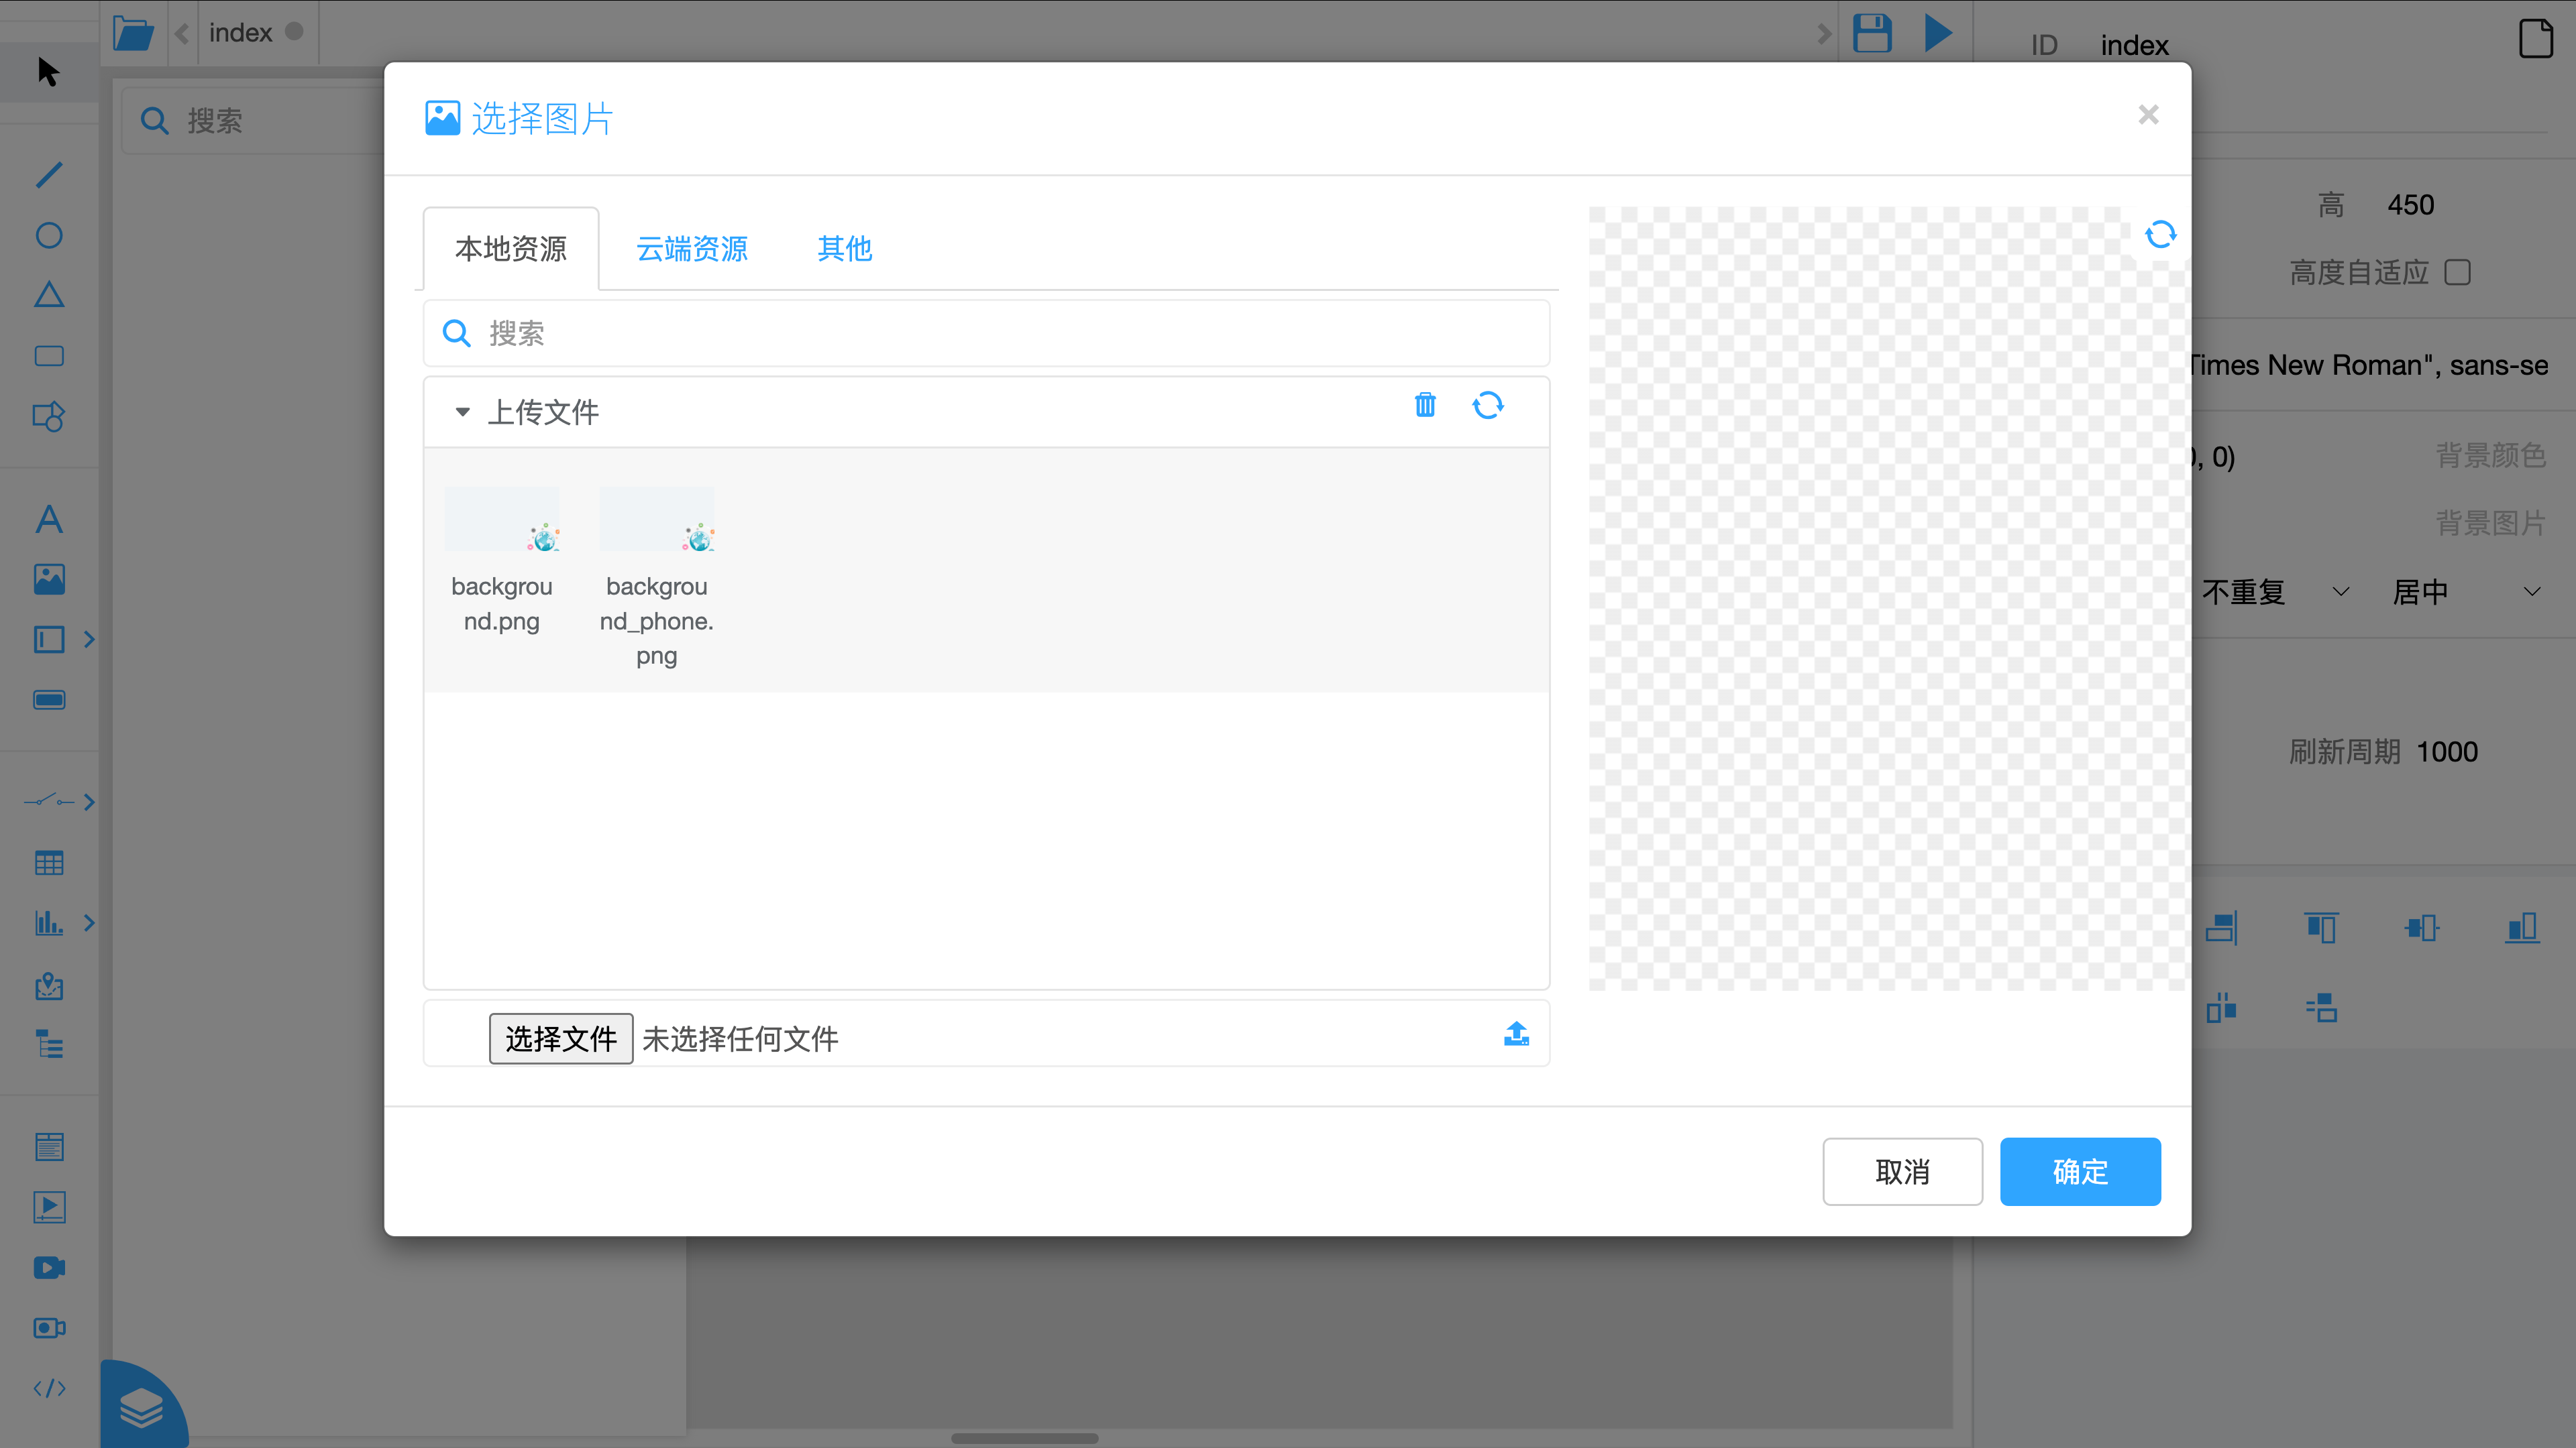Click align right edges icon
Image resolution: width=2576 pixels, height=1448 pixels.
[2221, 927]
